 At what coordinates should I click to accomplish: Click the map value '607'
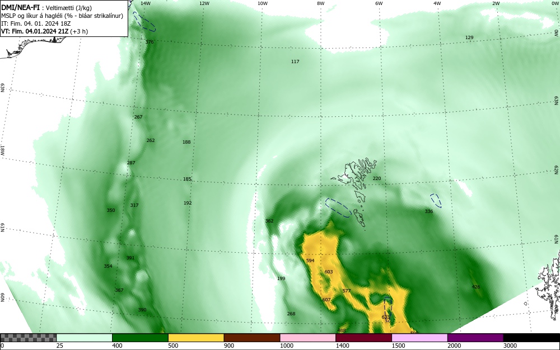pyautogui.click(x=326, y=300)
